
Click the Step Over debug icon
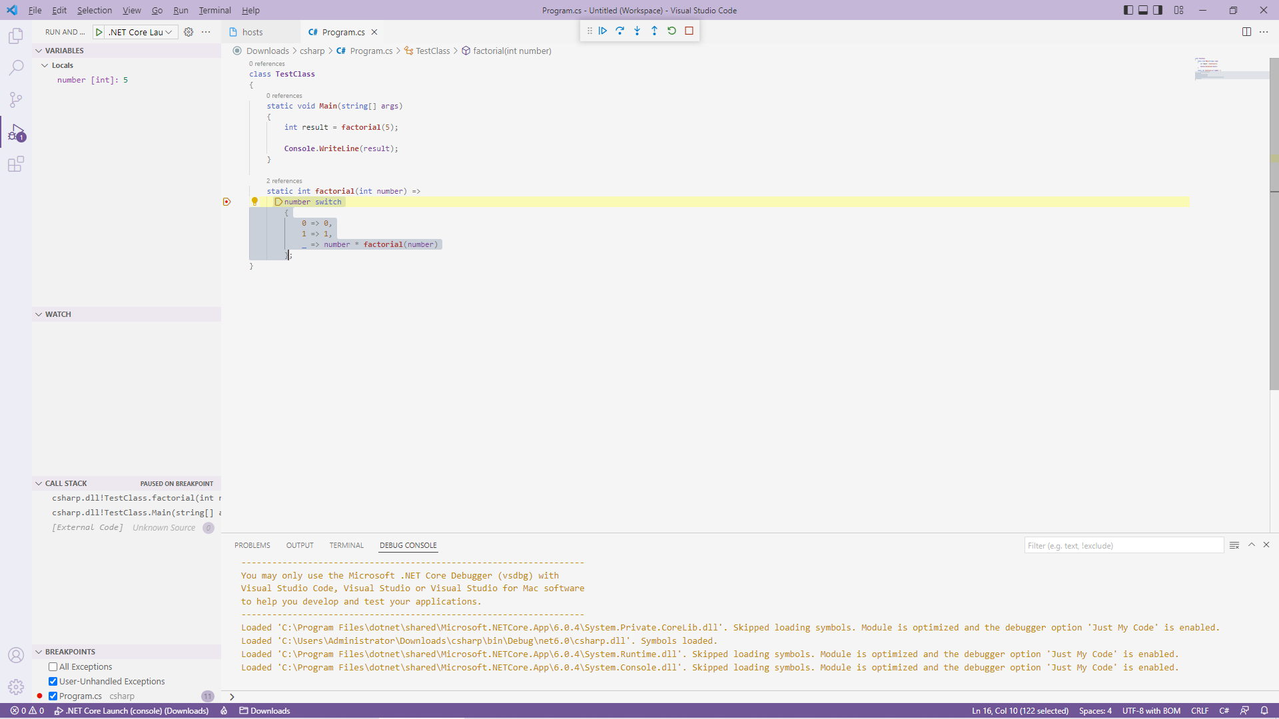pos(620,31)
